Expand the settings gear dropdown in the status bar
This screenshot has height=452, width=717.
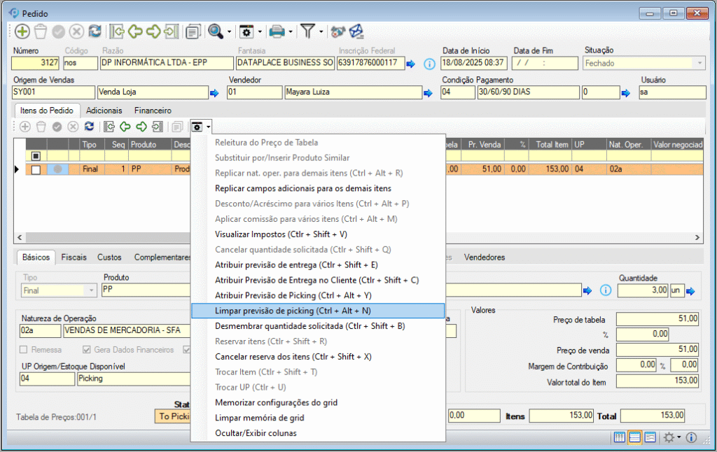click(x=679, y=437)
